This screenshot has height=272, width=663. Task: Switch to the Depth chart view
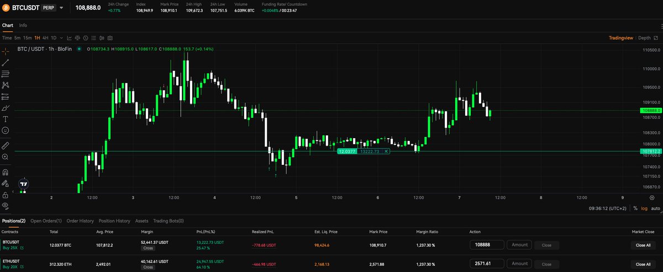point(644,38)
